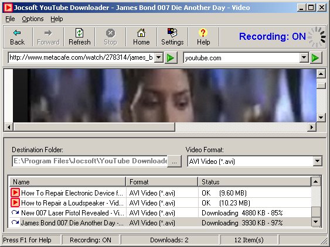Viewport: 330px width, 247px height.
Task: Go to Home via the house icon
Action: tap(141, 37)
